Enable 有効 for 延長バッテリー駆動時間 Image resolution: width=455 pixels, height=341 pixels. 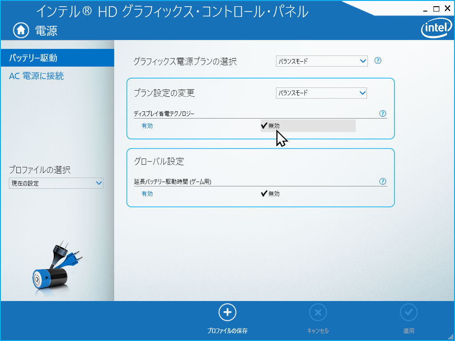[x=147, y=194]
